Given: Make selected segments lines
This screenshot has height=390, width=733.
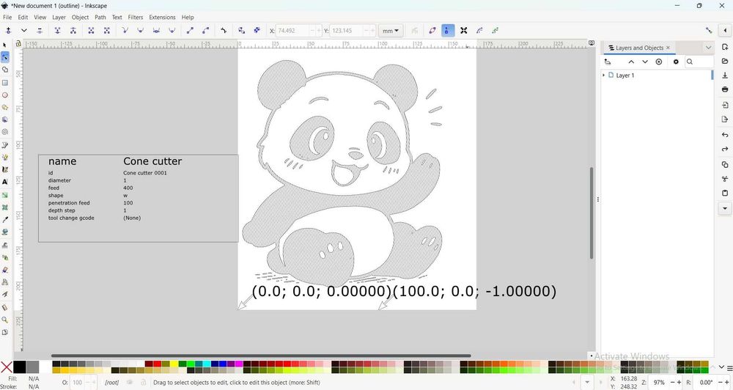Looking at the screenshot, I should (190, 30).
